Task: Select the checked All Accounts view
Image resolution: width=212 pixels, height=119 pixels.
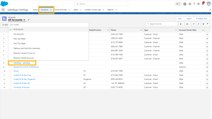Action: coord(48,29)
